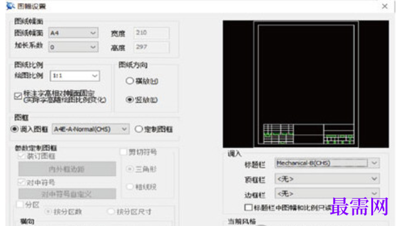Click the 对中符号自定义 button
This screenshot has height=226, width=400.
[x=67, y=194]
